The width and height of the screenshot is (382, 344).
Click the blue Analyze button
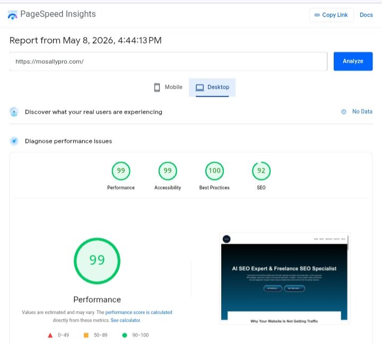pos(353,61)
